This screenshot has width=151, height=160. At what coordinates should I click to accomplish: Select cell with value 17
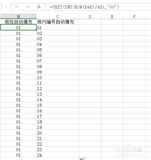(58, 116)
